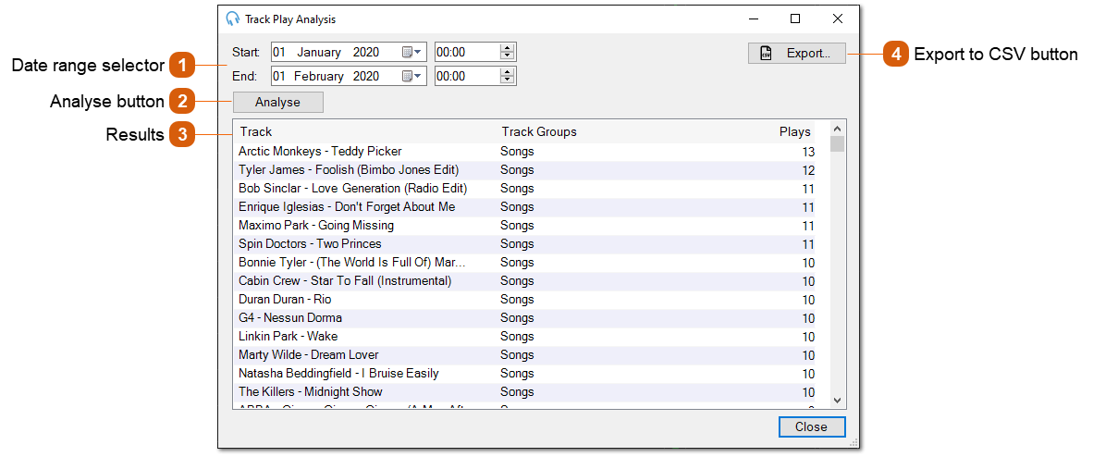1093x457 pixels.
Task: Sort results by Track Groups column header
Action: [539, 132]
